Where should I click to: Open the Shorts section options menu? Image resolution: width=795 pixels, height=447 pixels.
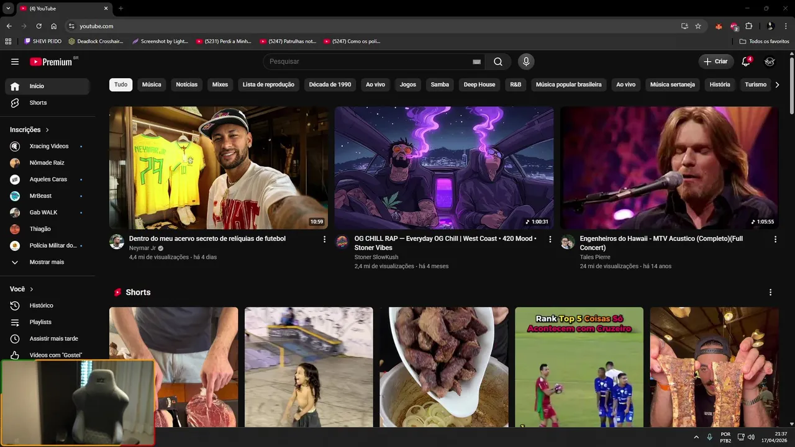(x=771, y=292)
